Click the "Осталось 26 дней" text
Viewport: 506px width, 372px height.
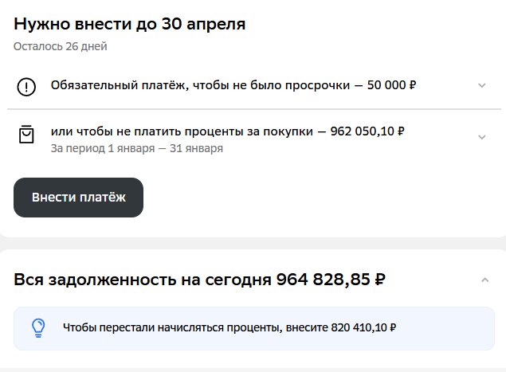coord(60,46)
